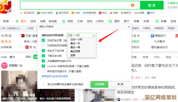Choose 全部 in the time range list

73,55
